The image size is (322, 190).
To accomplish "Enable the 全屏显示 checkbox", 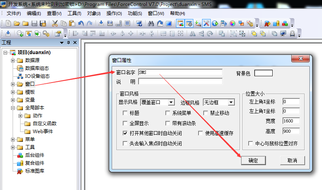I will [x=125, y=123].
